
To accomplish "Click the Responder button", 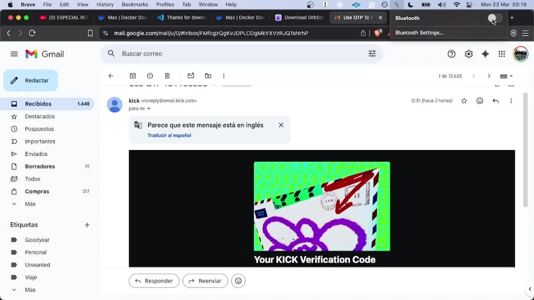I will 154,281.
